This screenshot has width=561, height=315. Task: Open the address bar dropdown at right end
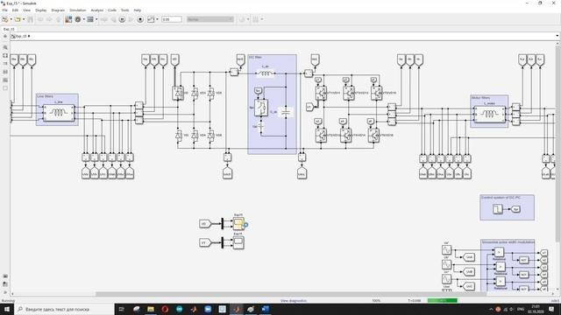point(557,36)
